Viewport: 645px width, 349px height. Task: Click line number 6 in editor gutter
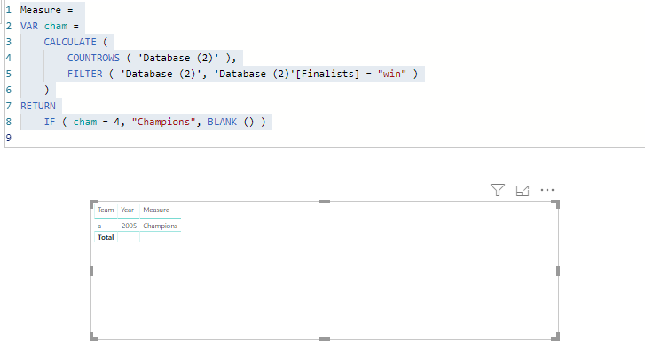(9, 90)
